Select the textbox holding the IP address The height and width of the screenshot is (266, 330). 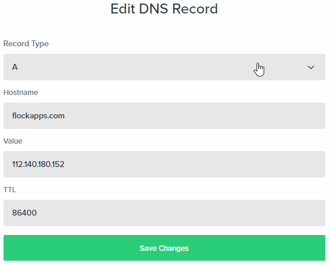pyautogui.click(x=164, y=164)
